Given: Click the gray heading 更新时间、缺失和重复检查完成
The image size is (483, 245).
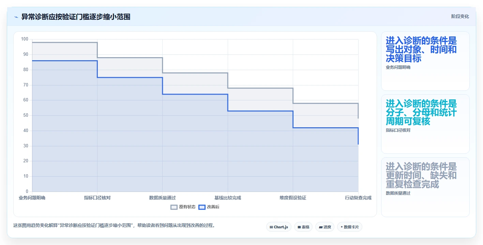Looking at the screenshot, I should 421,175.
